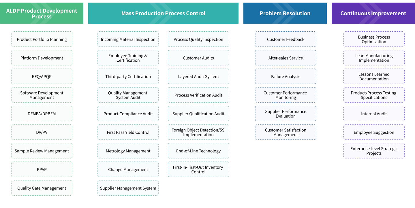Select Customer Satisfaction Management
Screen dimensions: 415x208
pyautogui.click(x=286, y=132)
